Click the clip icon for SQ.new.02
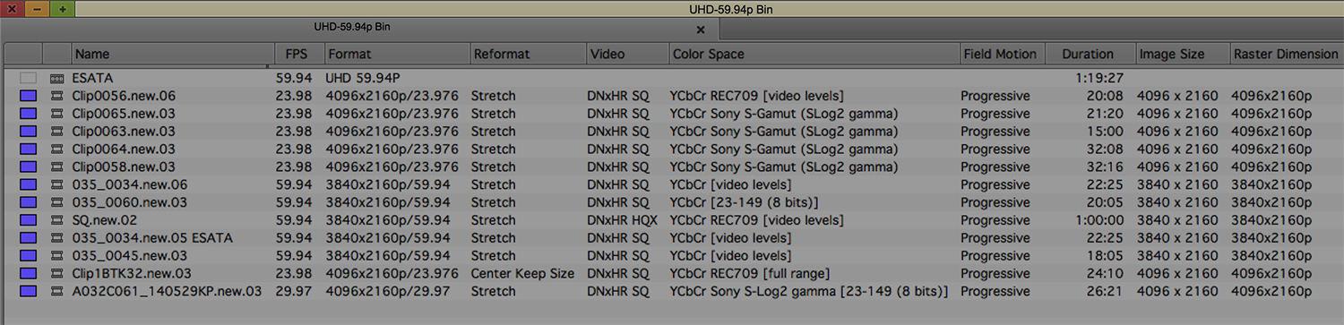The height and width of the screenshot is (325, 1344). [57, 220]
